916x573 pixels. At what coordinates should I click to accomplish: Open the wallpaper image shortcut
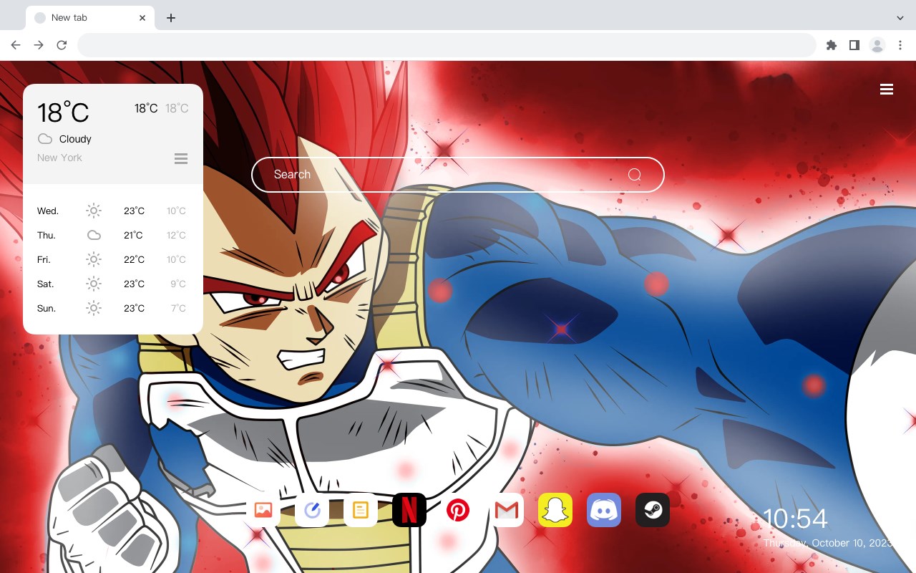[263, 510]
